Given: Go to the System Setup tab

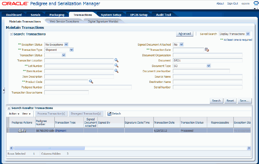Looking at the screenshot, I should point(111,15).
